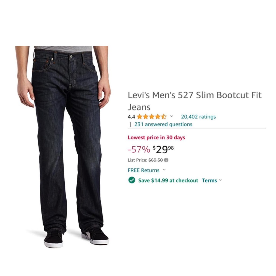The height and width of the screenshot is (276, 276).
Task: Expand the chevron next to star rating
Action: tap(171, 116)
